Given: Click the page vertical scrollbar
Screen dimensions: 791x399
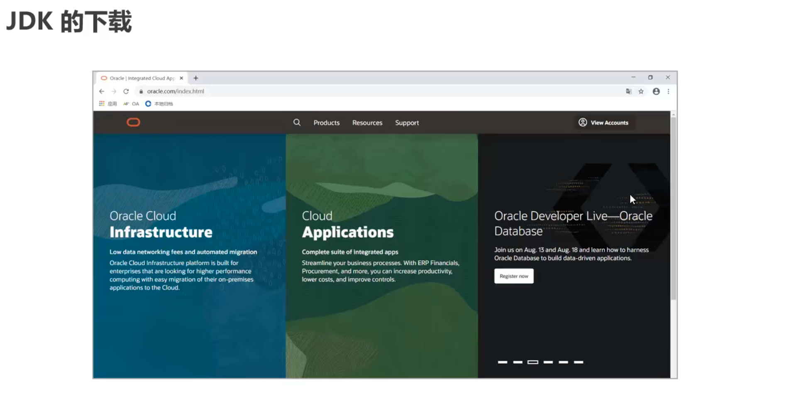Looking at the screenshot, I should (674, 208).
